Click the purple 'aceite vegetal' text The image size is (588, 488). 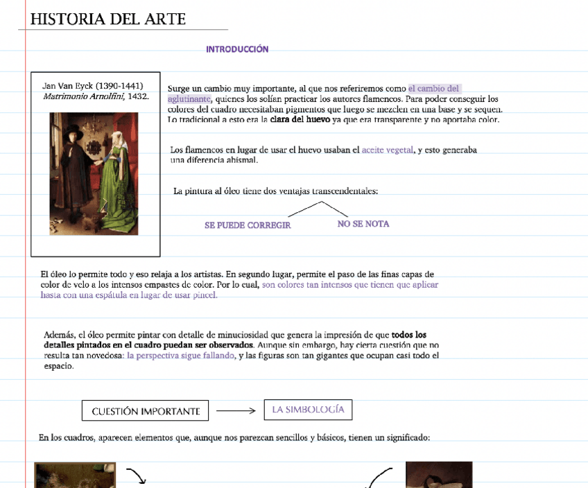[x=388, y=150]
